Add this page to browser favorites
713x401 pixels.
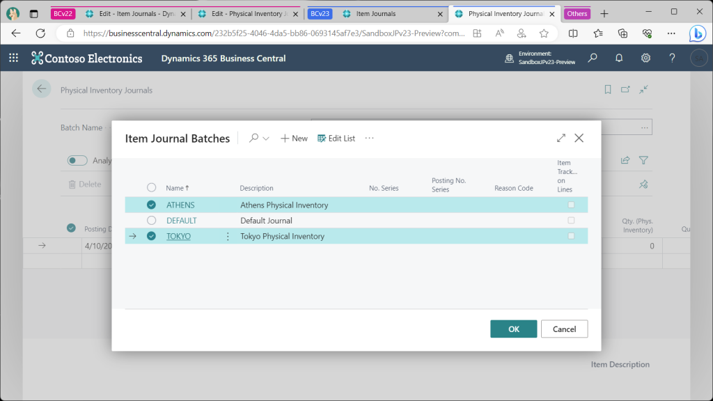click(x=544, y=33)
